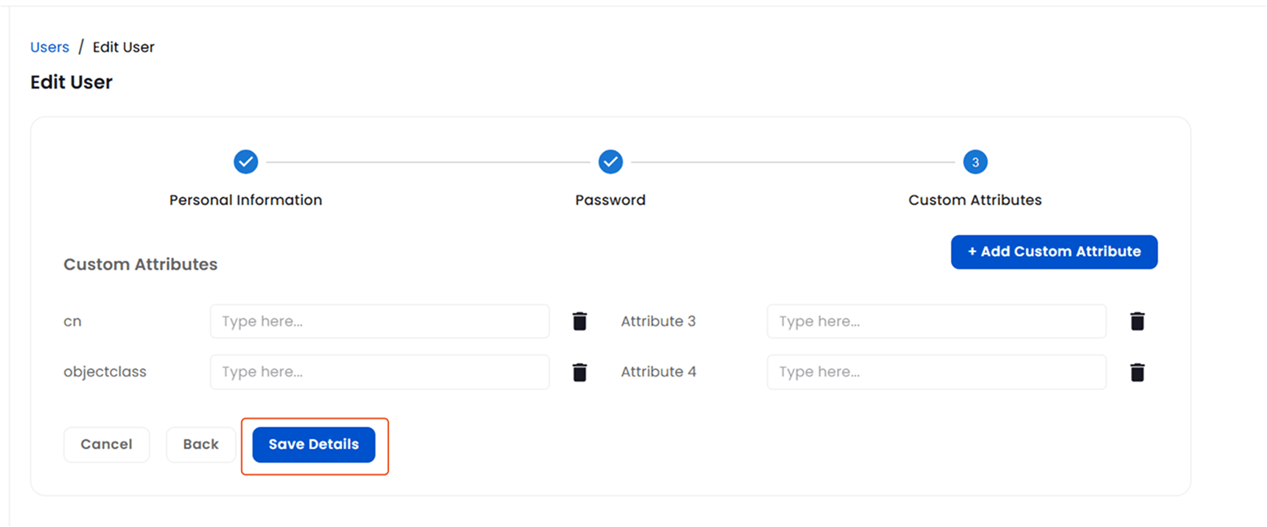Viewport: 1267px width, 527px height.
Task: Click the plus icon on Add Custom Attribute
Action: [x=972, y=251]
